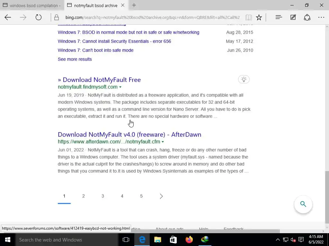The height and width of the screenshot is (246, 329).
Task: Click See more results link
Action: coord(75,59)
